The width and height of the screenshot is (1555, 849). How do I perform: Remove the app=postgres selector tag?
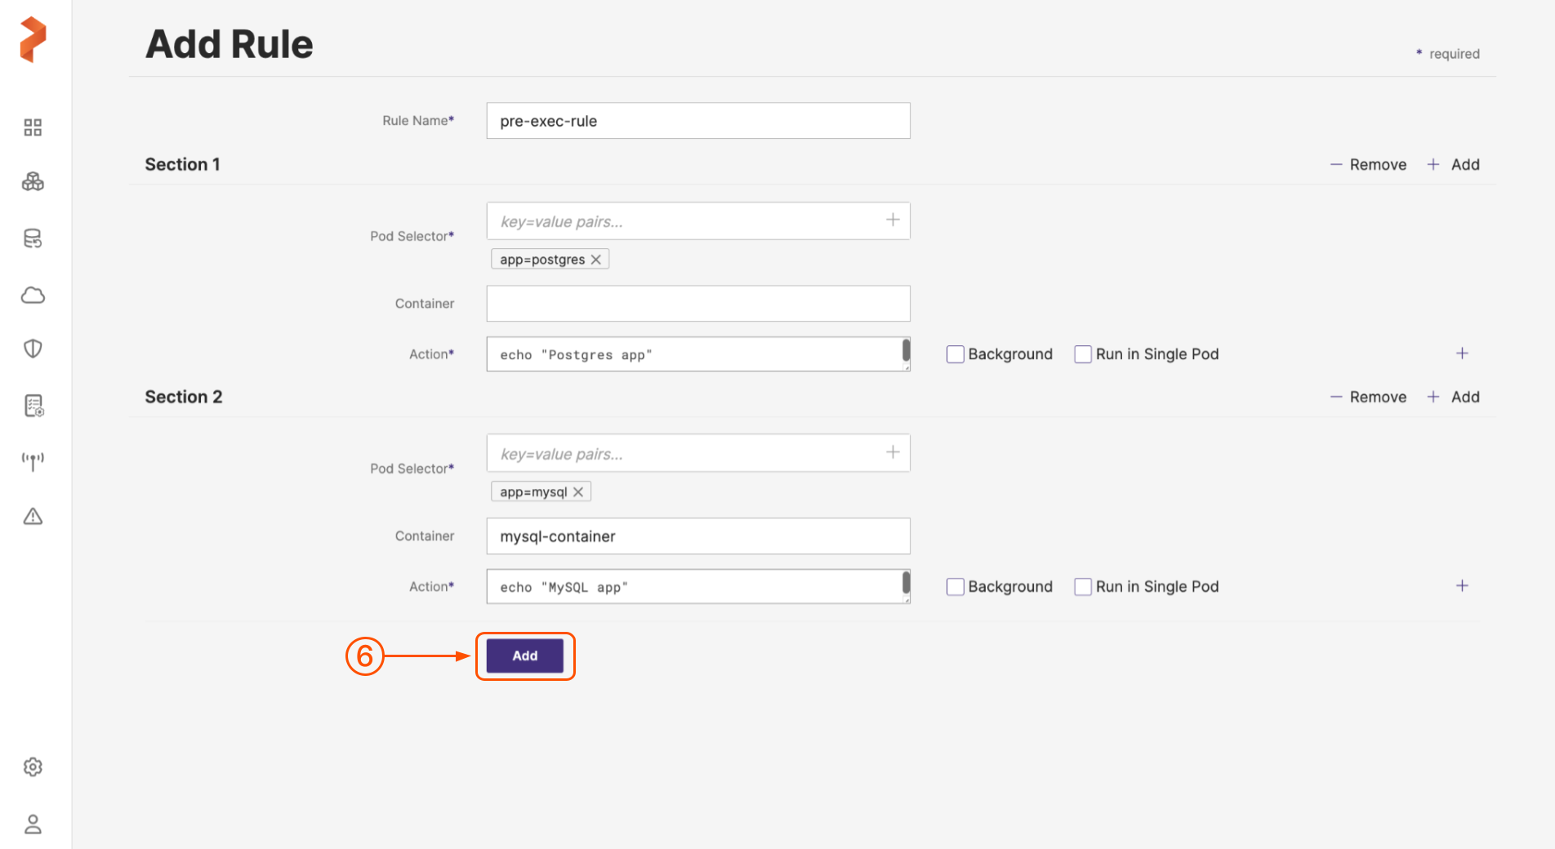(596, 260)
